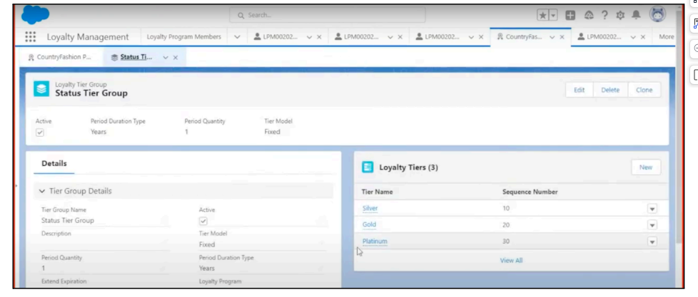Switch to the CountryFashion P... subtab
The width and height of the screenshot is (698, 297).
[59, 58]
